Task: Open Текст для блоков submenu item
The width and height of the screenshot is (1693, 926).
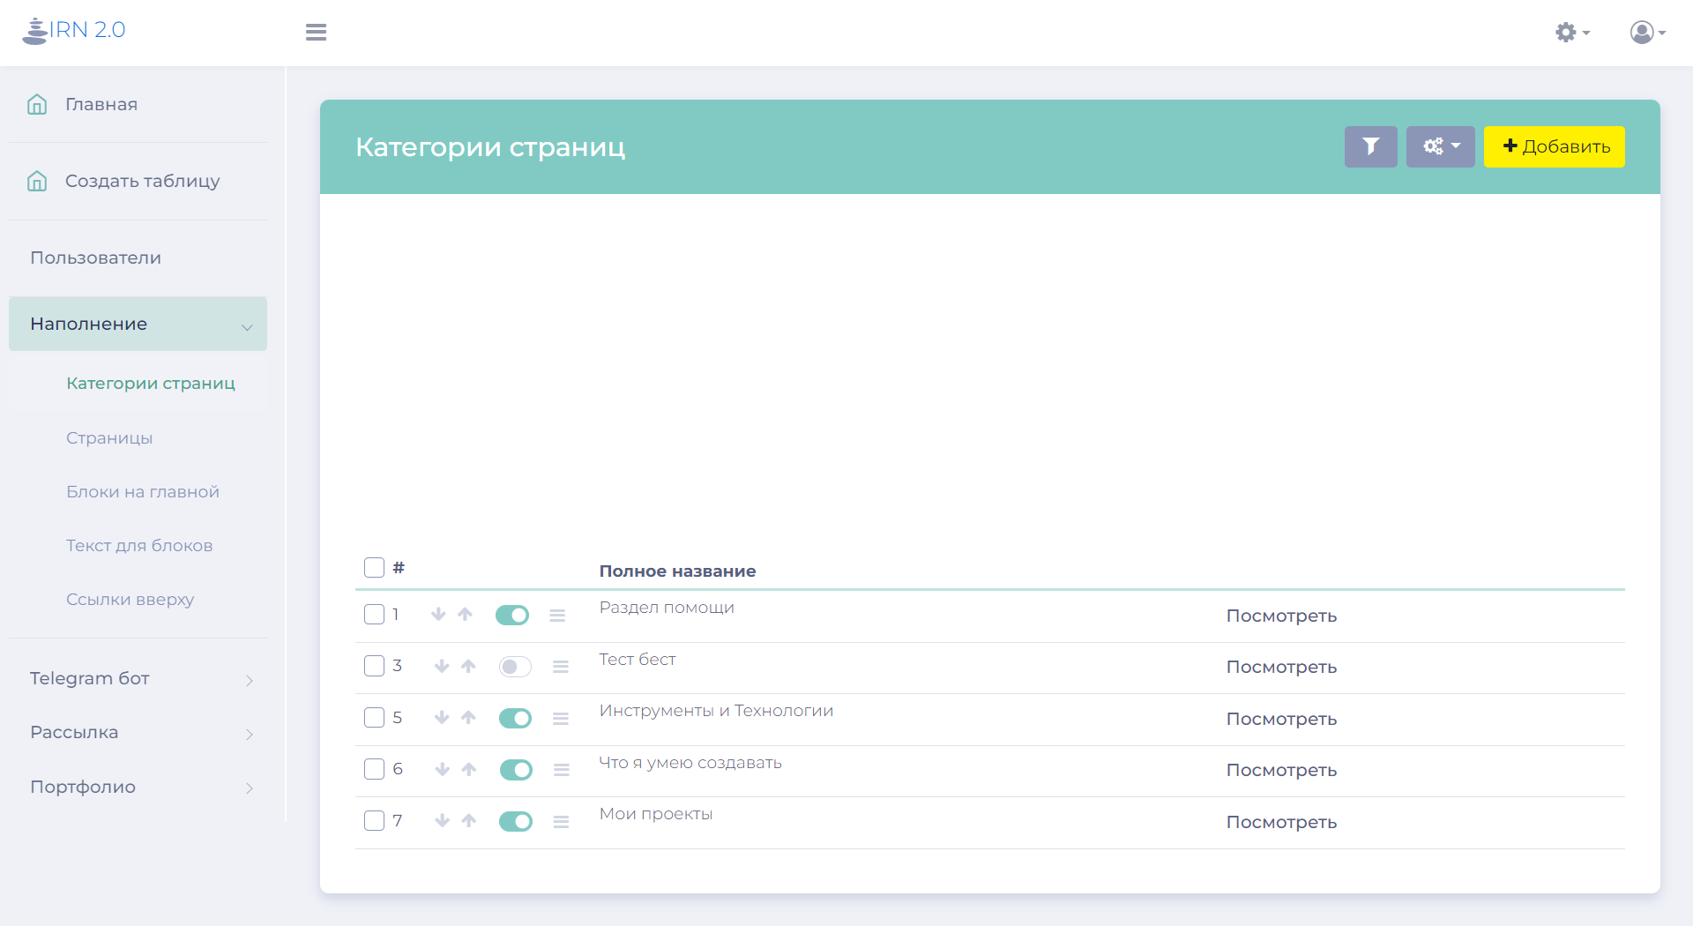Action: 139,546
